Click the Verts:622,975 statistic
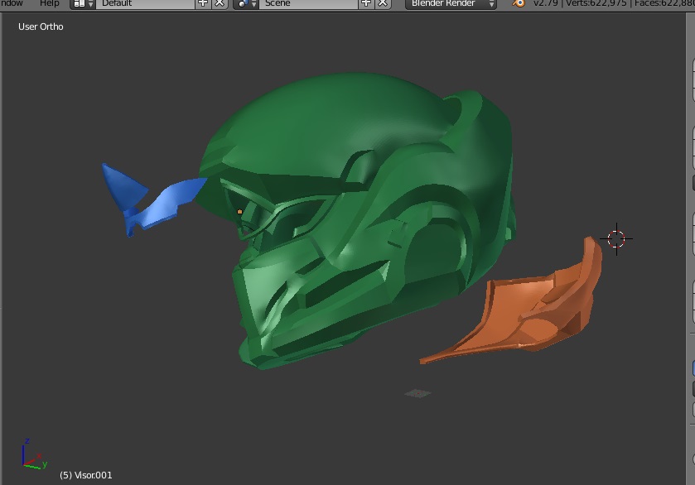The height and width of the screenshot is (485, 695). click(596, 3)
